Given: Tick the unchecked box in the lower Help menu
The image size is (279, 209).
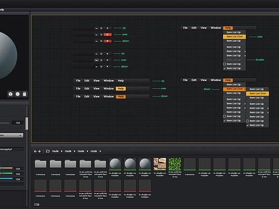Looking at the screenshot, I should click(x=224, y=116).
